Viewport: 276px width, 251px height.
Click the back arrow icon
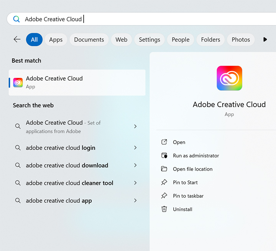tap(17, 39)
